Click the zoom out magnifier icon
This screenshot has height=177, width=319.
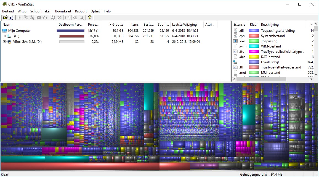click(82, 18)
